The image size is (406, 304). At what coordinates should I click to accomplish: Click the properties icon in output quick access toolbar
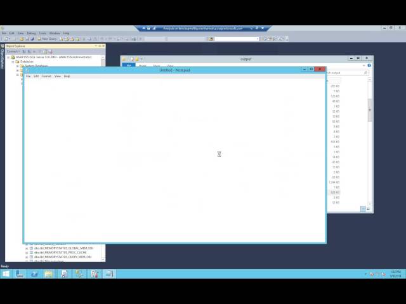click(132, 59)
